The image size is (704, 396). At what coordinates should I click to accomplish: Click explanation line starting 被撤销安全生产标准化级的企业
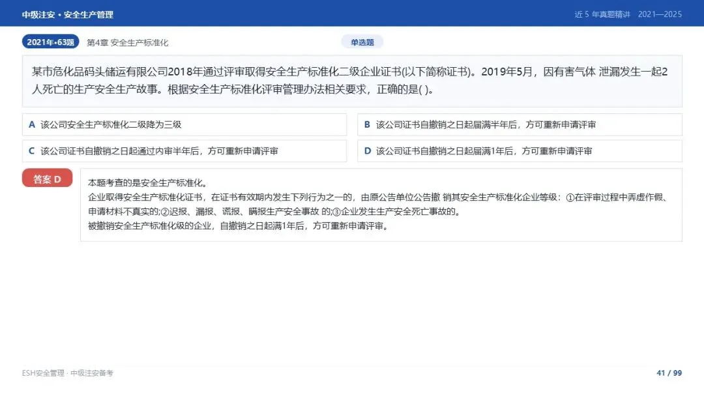click(x=238, y=226)
